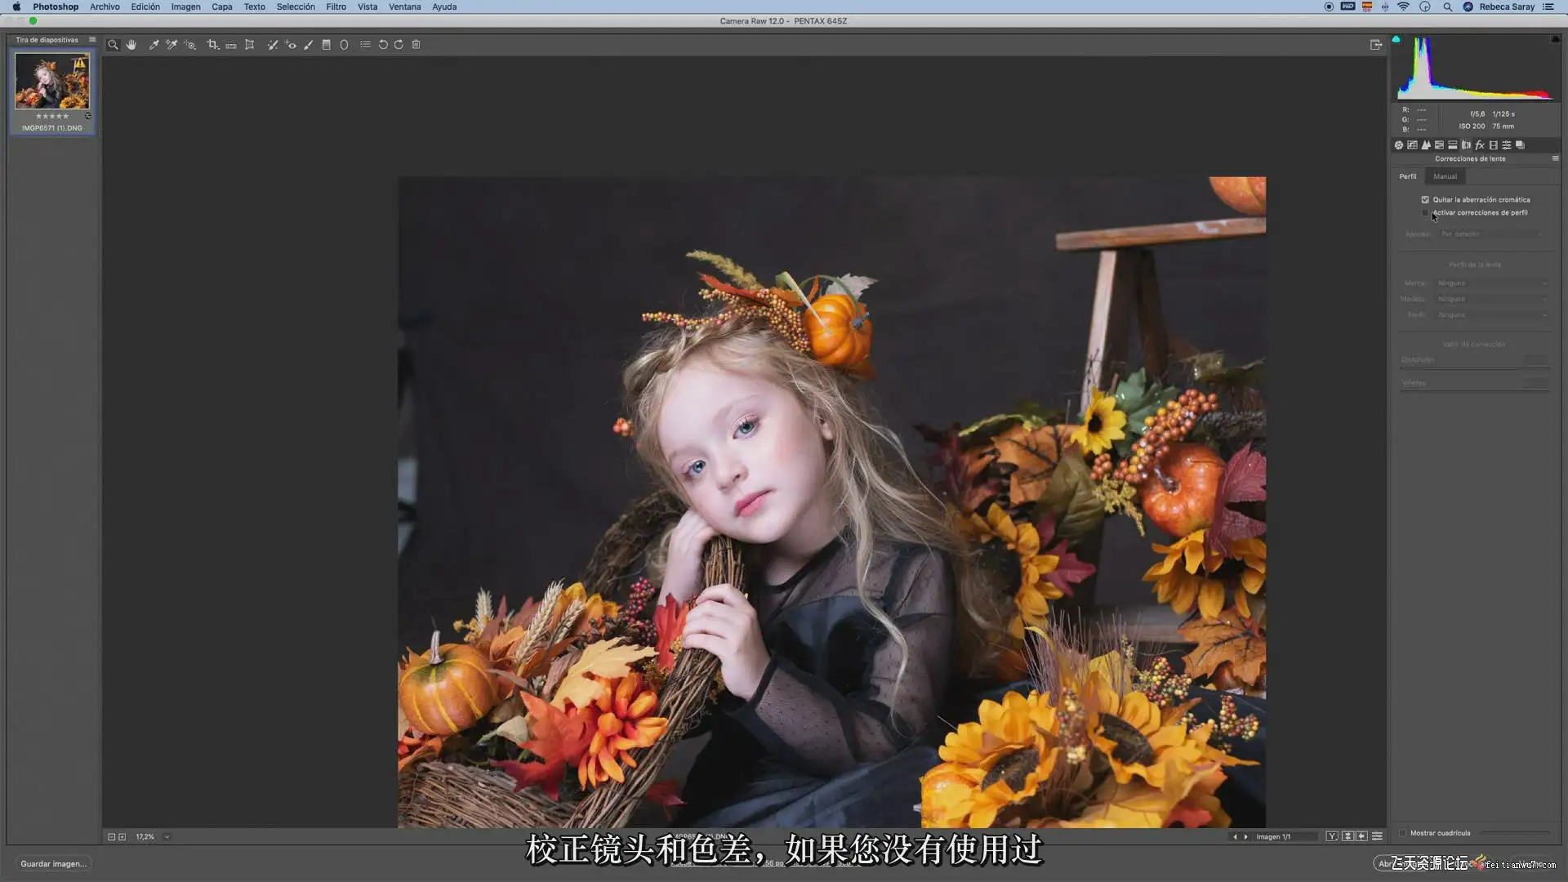Open the Effects fx panel
1568x882 pixels.
tap(1480, 145)
